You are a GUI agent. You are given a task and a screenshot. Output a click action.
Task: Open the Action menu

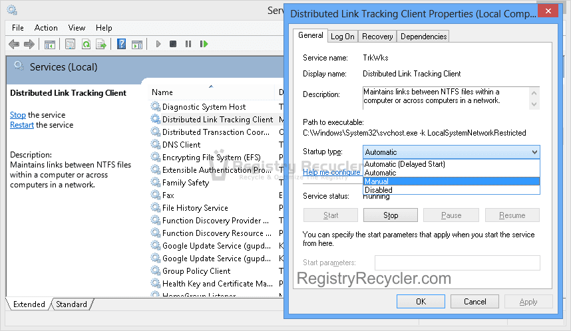46,28
